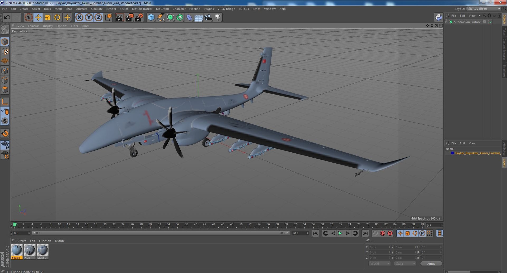507x273 pixels.
Task: Play the animation forward
Action: (x=340, y=233)
